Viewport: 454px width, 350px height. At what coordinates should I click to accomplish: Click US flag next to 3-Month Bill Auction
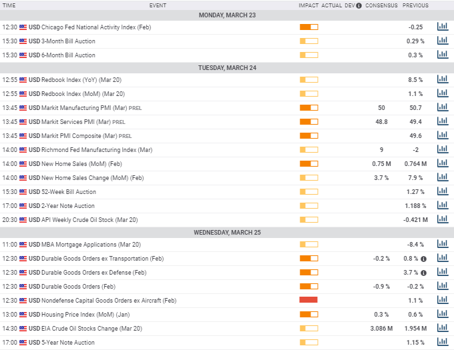point(23,41)
